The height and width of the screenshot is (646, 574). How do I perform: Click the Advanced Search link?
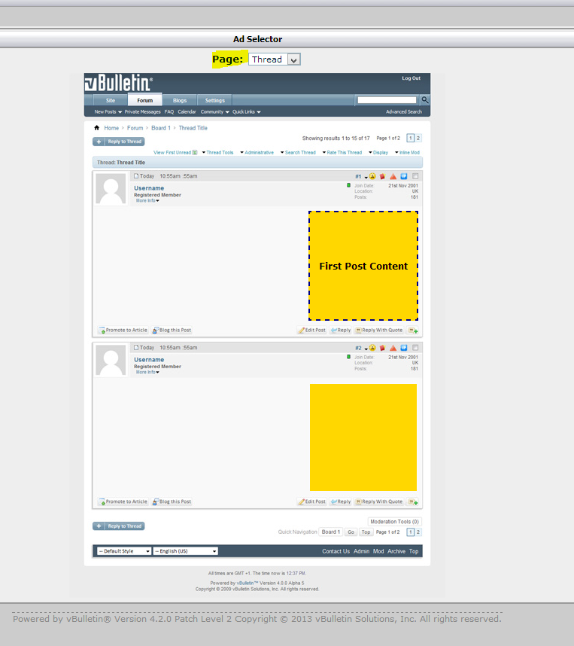click(404, 111)
